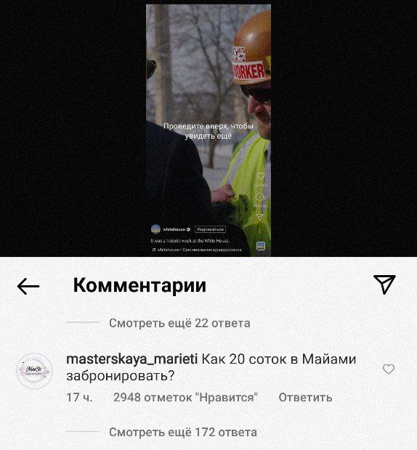Open masterskaya_marieti profile avatar

[34, 371]
